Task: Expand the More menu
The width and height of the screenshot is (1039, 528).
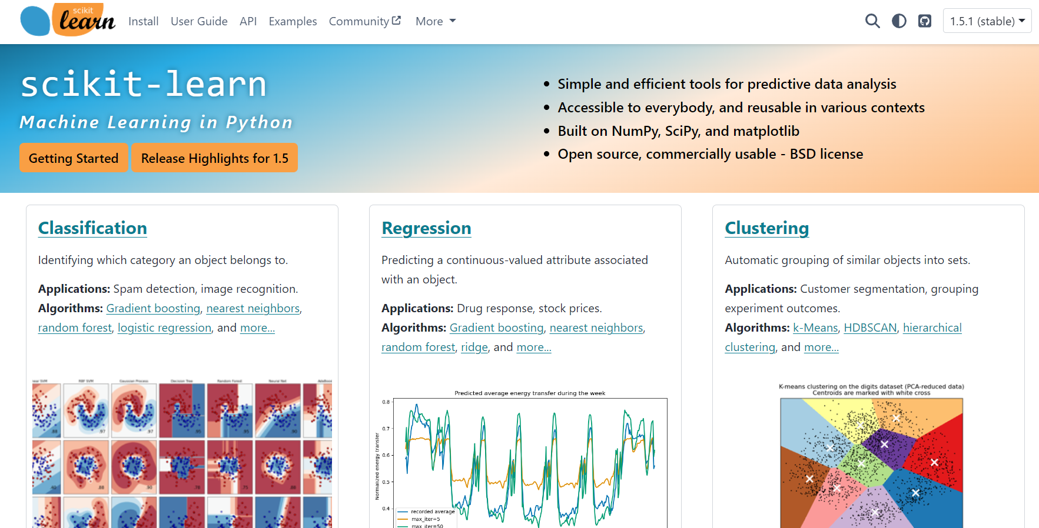Action: click(x=436, y=21)
